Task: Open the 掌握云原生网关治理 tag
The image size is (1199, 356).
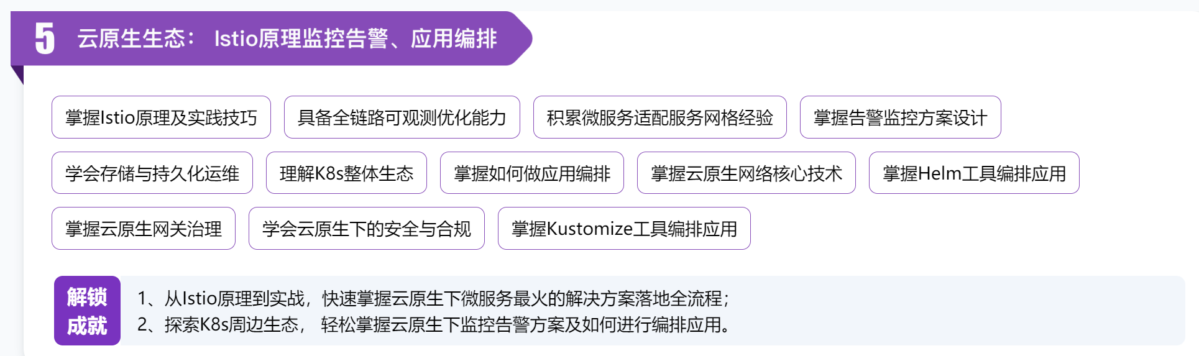Action: (144, 229)
